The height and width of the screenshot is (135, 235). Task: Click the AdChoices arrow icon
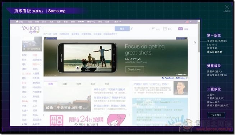(186, 78)
